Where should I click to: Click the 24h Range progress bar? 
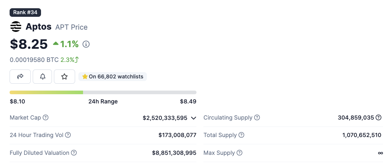pyautogui.click(x=103, y=93)
